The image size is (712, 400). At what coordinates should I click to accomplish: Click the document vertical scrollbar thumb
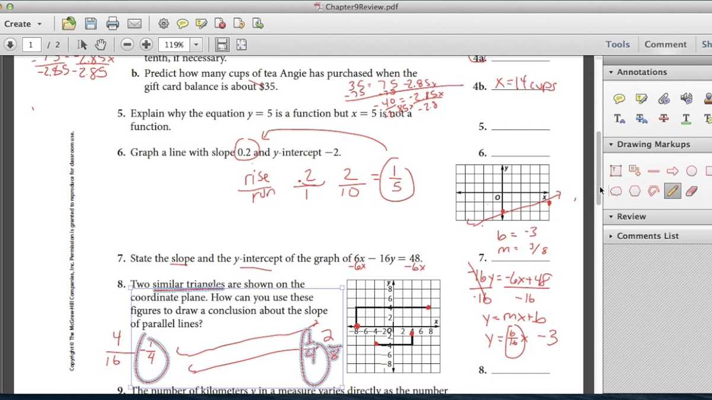[599, 169]
